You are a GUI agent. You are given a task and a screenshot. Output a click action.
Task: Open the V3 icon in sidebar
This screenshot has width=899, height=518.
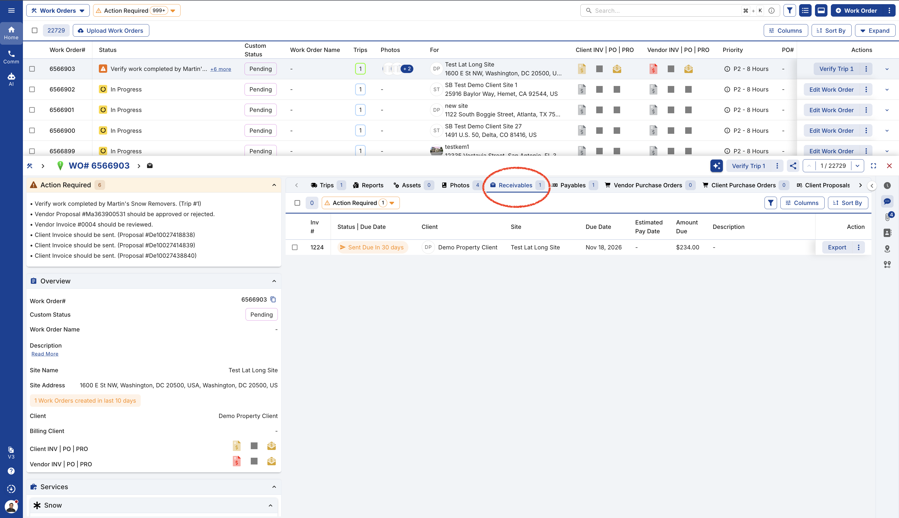point(11,453)
